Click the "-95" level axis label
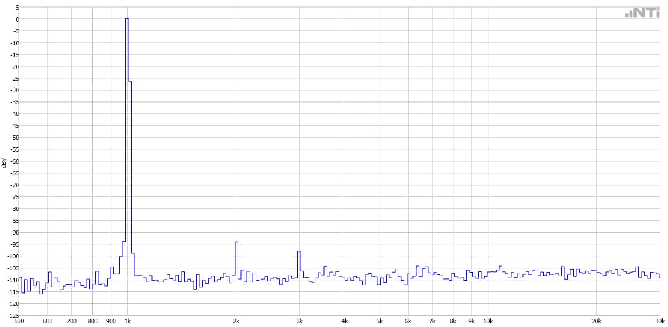This screenshot has height=327, width=668. point(15,244)
